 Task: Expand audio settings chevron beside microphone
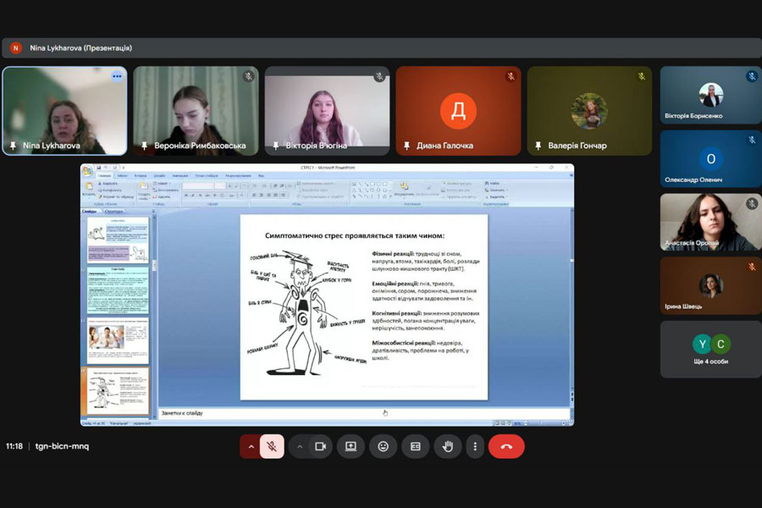pos(251,446)
